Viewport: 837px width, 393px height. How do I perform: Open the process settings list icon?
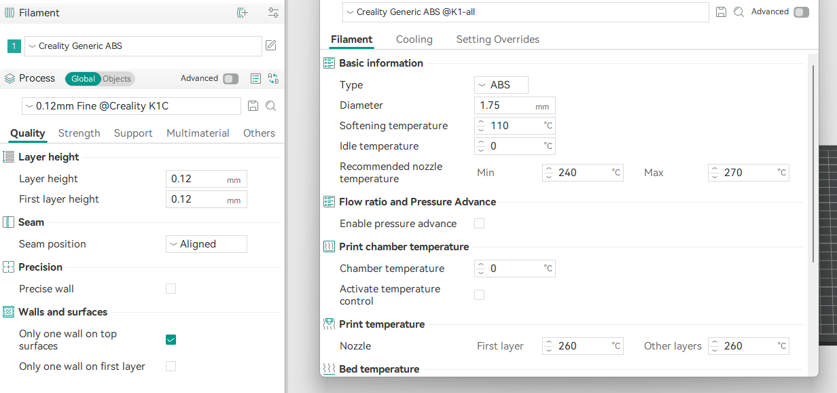[x=255, y=79]
